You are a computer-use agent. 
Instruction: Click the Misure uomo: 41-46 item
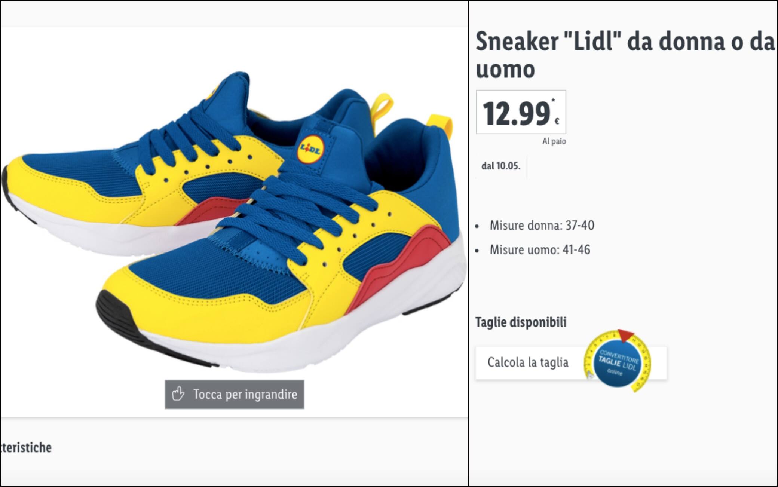click(x=540, y=250)
